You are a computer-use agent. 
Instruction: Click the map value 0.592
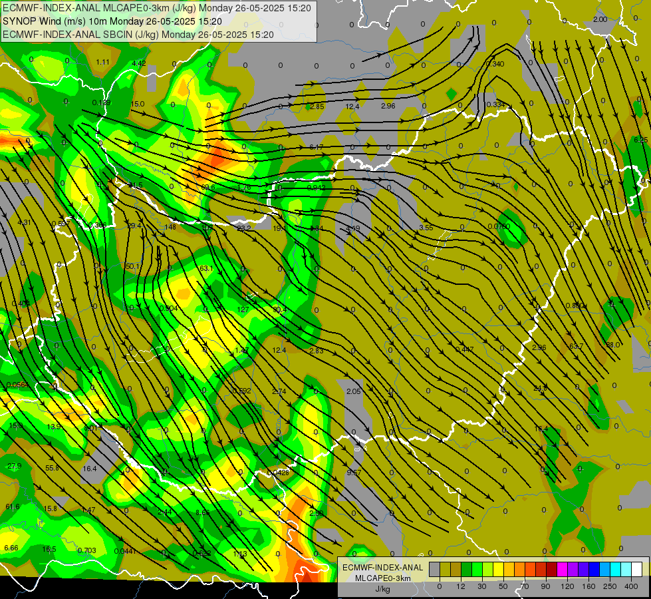click(241, 391)
